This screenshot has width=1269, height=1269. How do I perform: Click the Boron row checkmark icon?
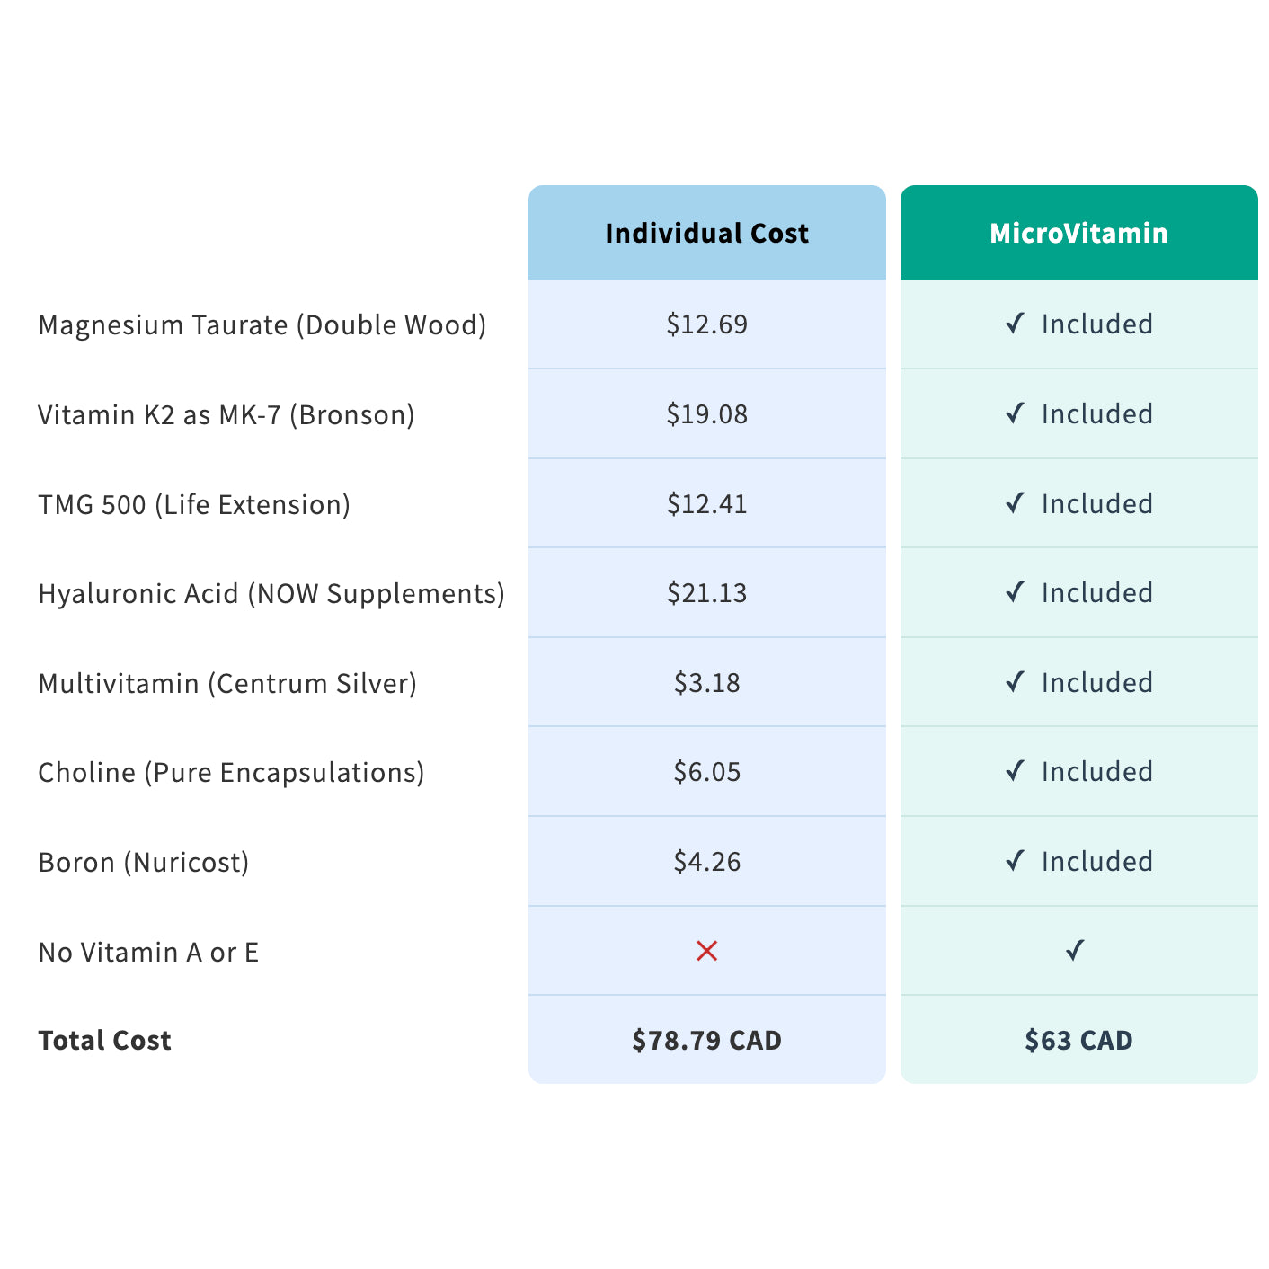(x=1015, y=861)
